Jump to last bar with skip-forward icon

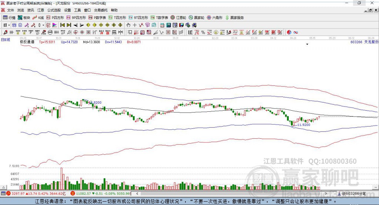69,25
